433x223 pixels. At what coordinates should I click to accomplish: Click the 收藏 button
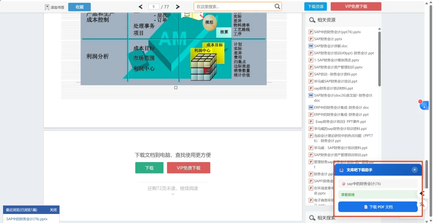[80, 7]
